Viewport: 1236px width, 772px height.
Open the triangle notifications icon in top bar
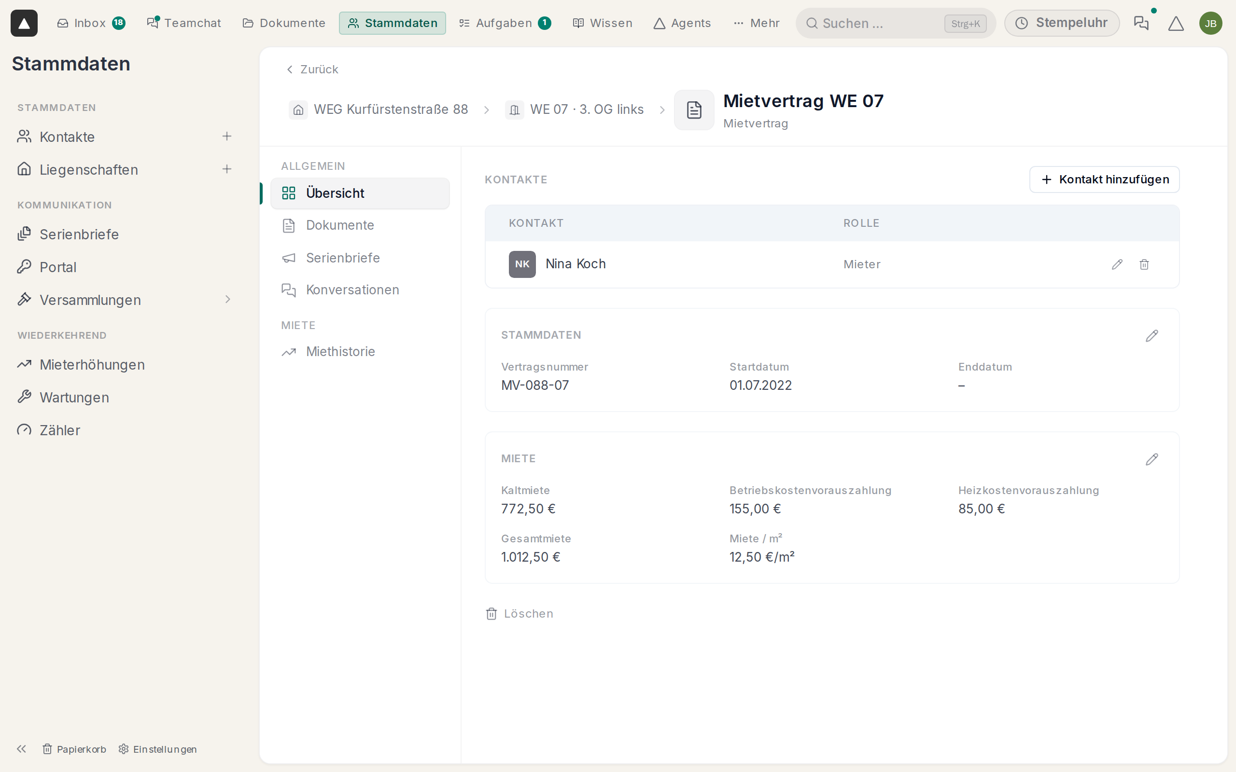pos(1176,23)
